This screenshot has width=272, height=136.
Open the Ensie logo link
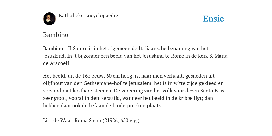tap(214, 19)
